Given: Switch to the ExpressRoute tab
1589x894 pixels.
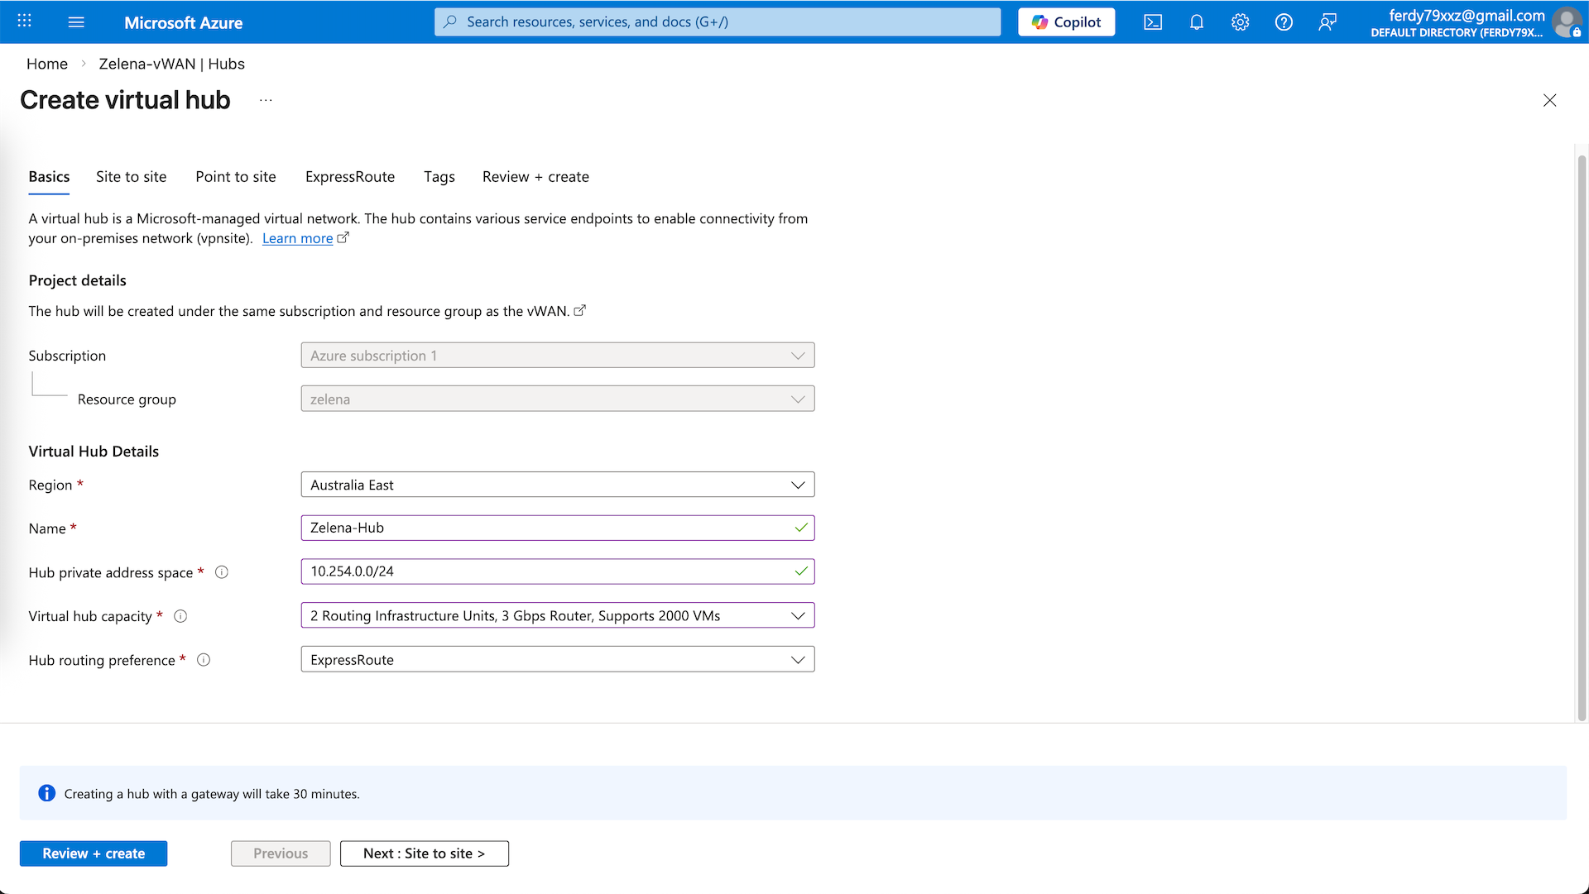Looking at the screenshot, I should pyautogui.click(x=349, y=177).
